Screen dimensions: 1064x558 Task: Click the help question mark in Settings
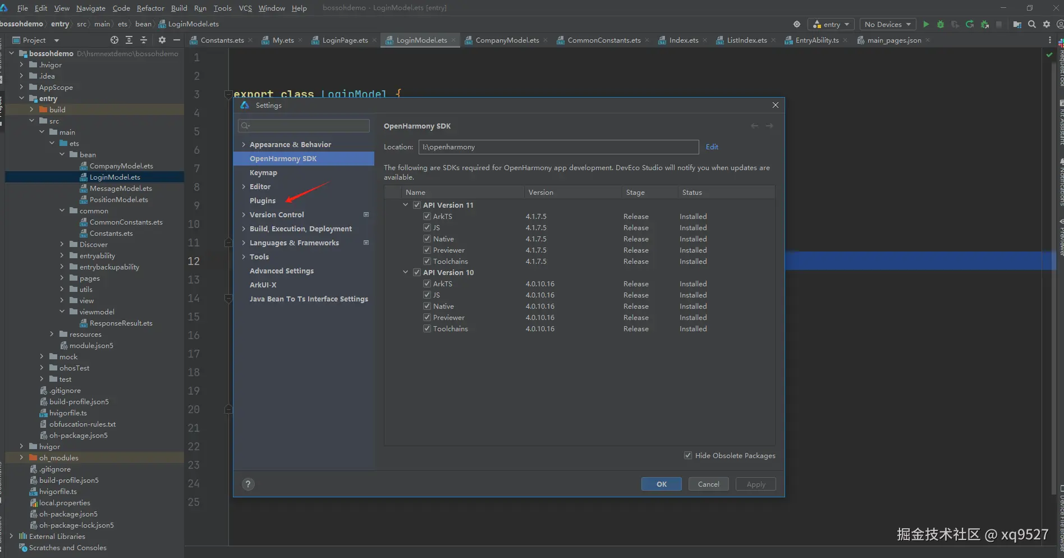click(248, 484)
